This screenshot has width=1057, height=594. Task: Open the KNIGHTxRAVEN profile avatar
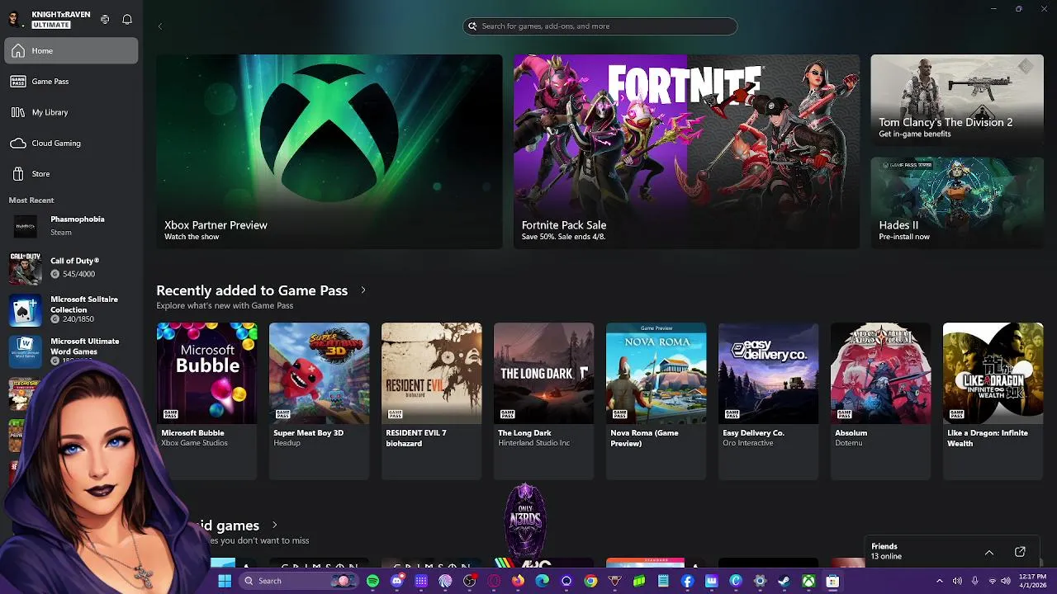click(13, 19)
